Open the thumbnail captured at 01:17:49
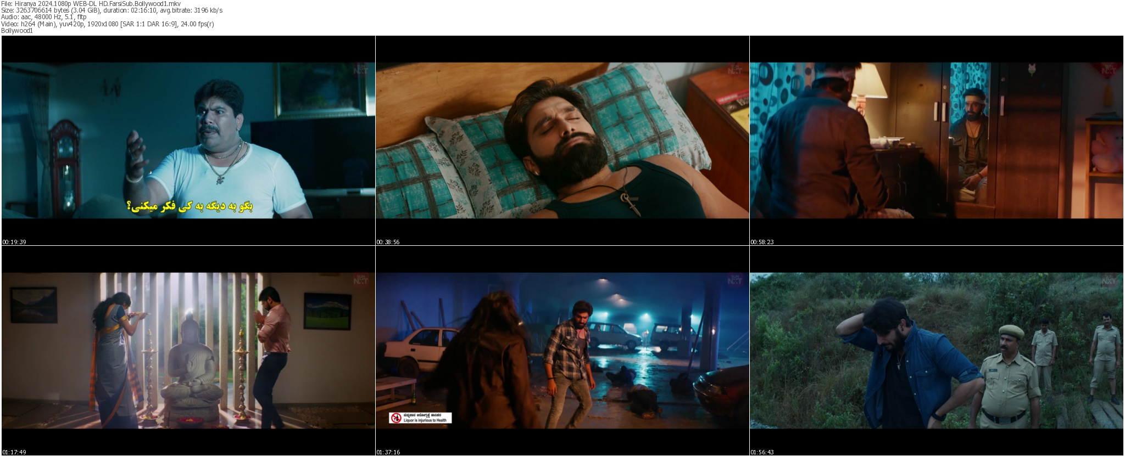Viewport: 1125px width, 456px height. click(x=188, y=351)
